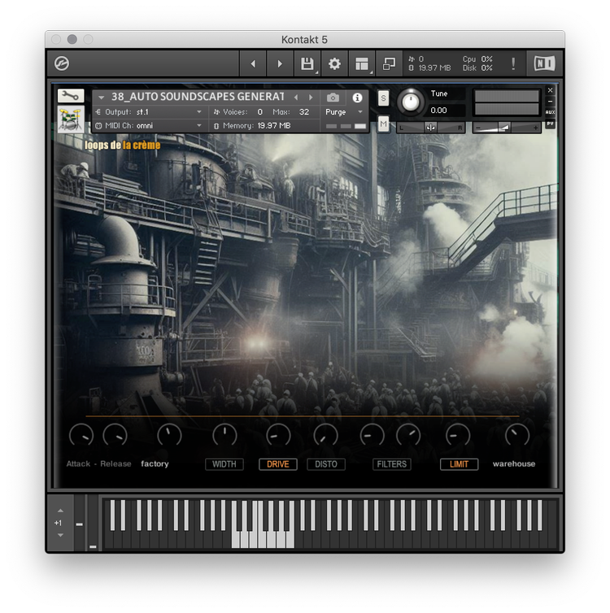
Task: Show instrument info with the i icon
Action: click(357, 98)
